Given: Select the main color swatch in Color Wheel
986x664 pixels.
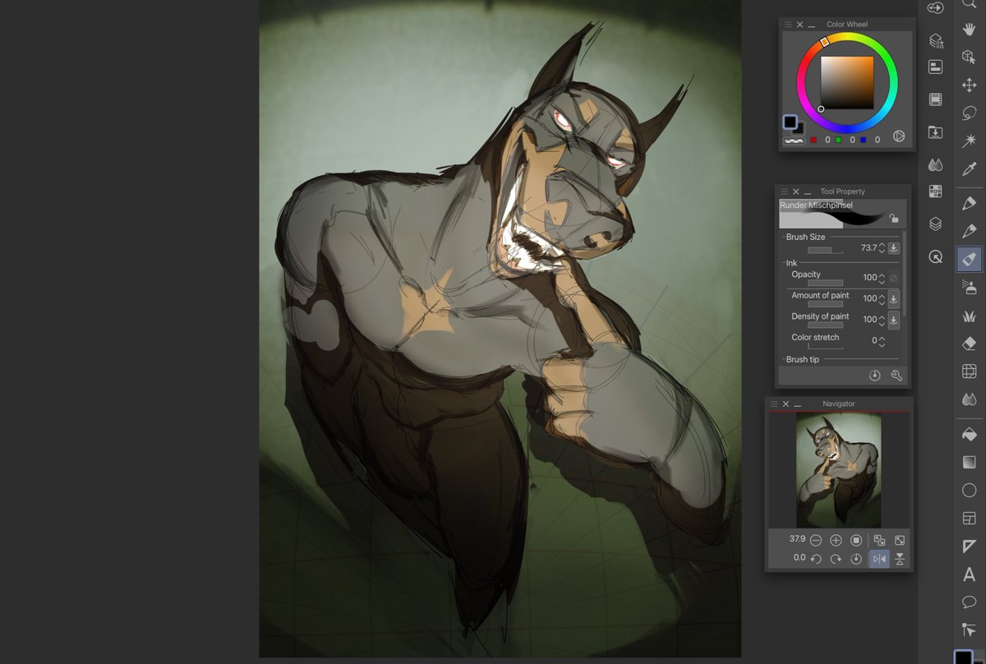Looking at the screenshot, I should pos(790,122).
